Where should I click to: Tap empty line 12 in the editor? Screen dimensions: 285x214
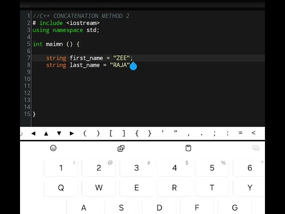[148, 93]
